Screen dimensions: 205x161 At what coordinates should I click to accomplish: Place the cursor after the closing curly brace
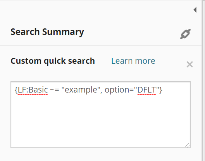coord(162,90)
